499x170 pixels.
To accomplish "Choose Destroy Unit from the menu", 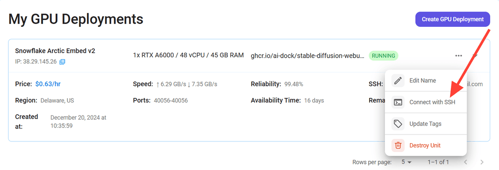I will [426, 146].
